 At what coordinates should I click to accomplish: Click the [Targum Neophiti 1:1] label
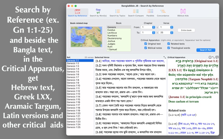tap(203, 79)
